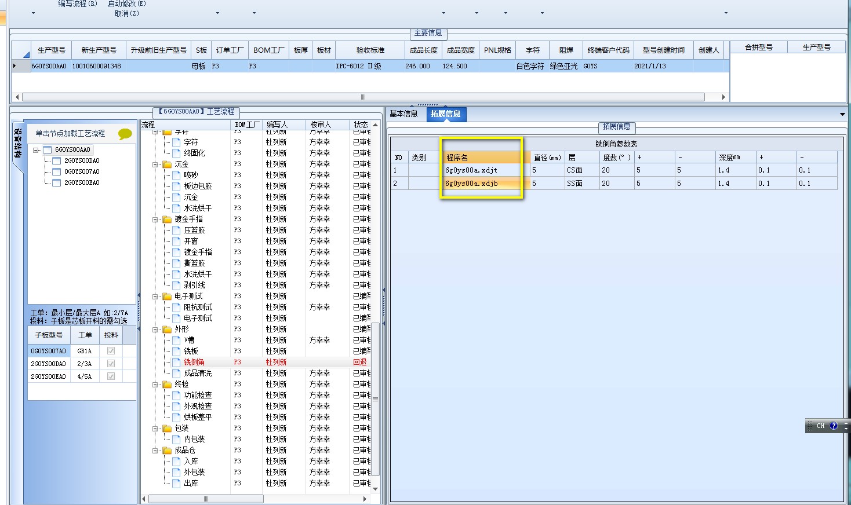Image resolution: width=851 pixels, height=505 pixels.
Task: Click the 沉金 folder icon in process tree
Action: (x=167, y=164)
